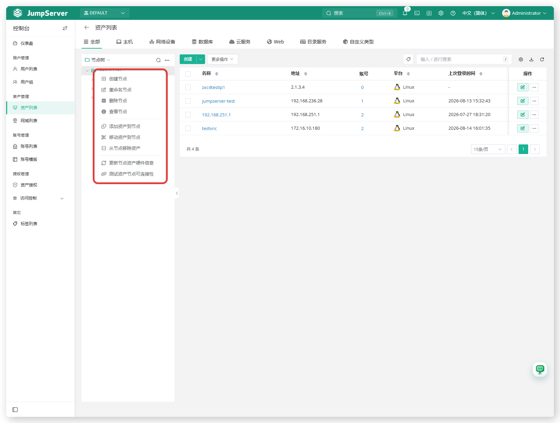Screen dimensions: 560x423
Task: Click the tag filter icon beside search
Action: (408, 59)
